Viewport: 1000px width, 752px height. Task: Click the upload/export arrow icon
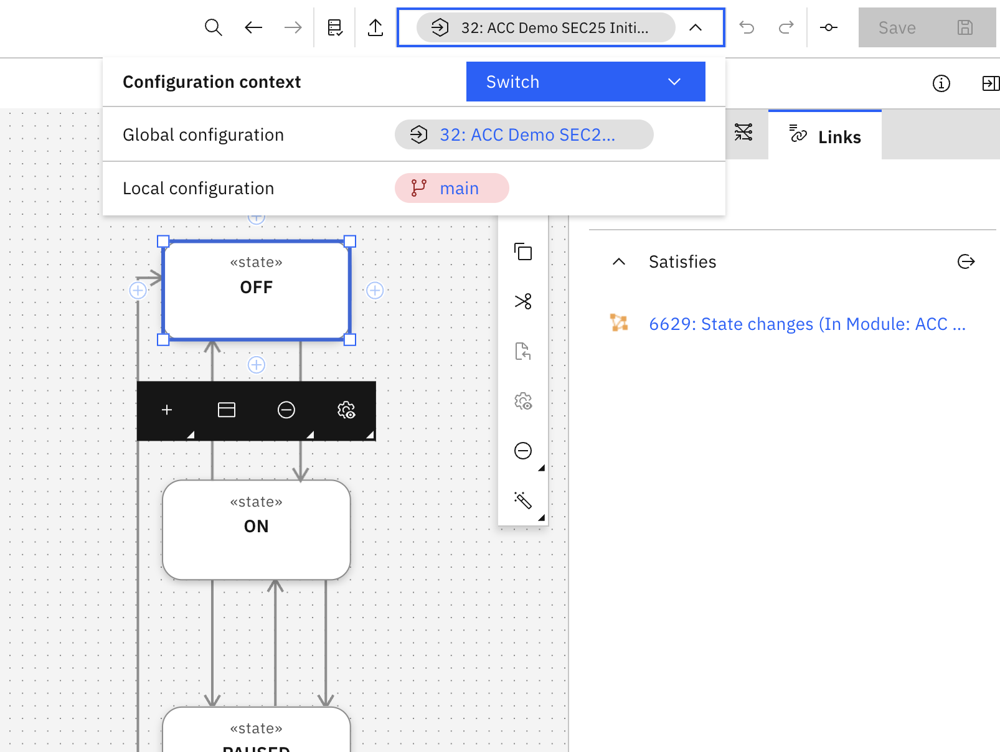click(x=375, y=27)
